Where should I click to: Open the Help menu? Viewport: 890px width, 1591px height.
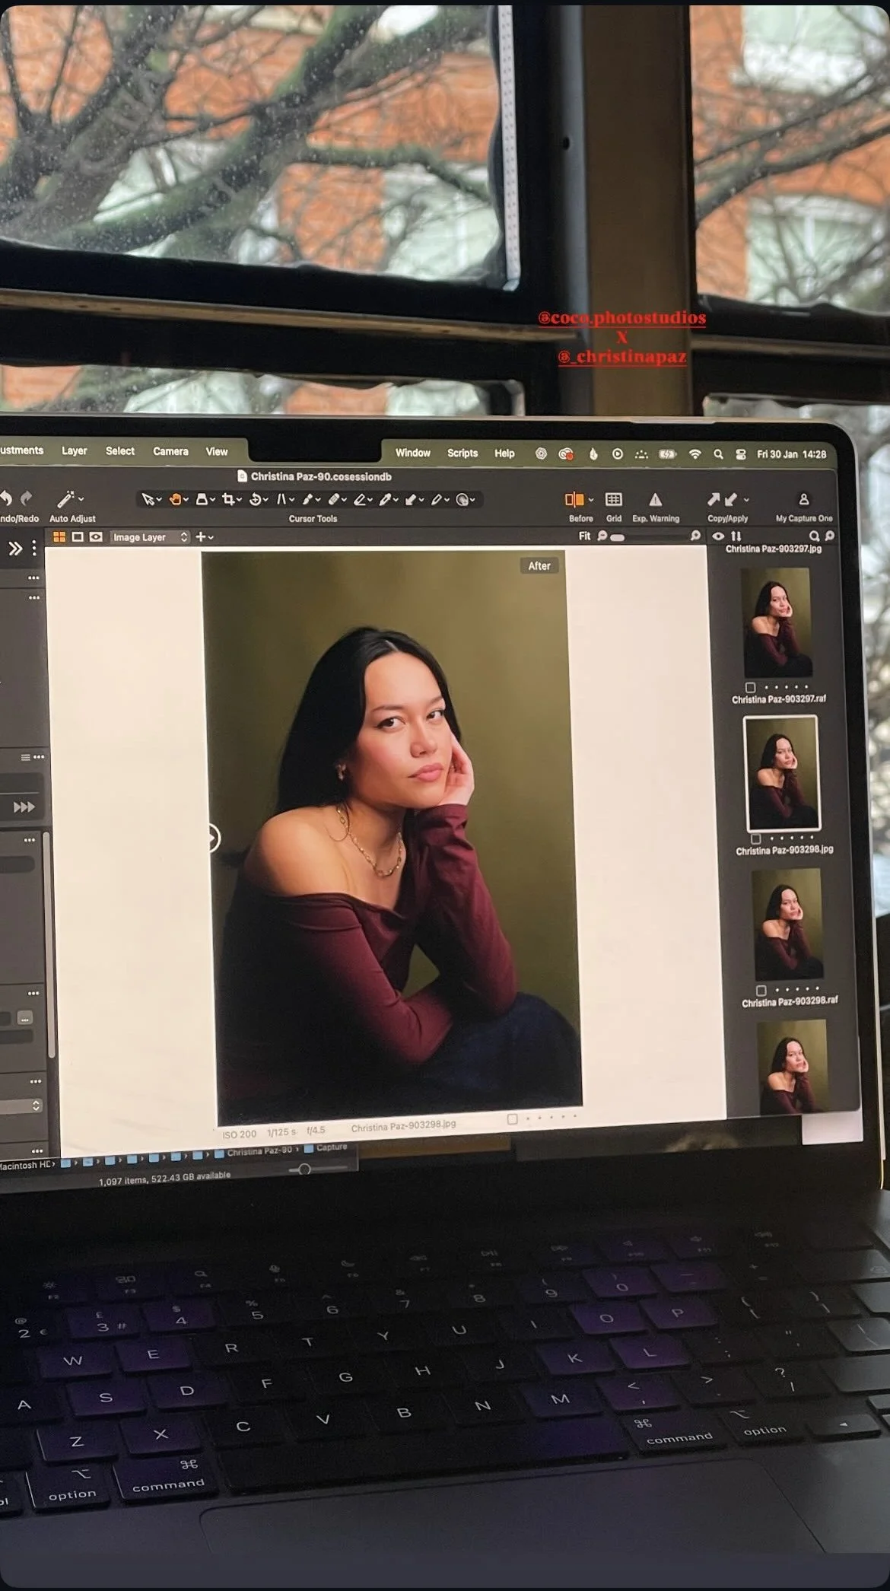504,453
